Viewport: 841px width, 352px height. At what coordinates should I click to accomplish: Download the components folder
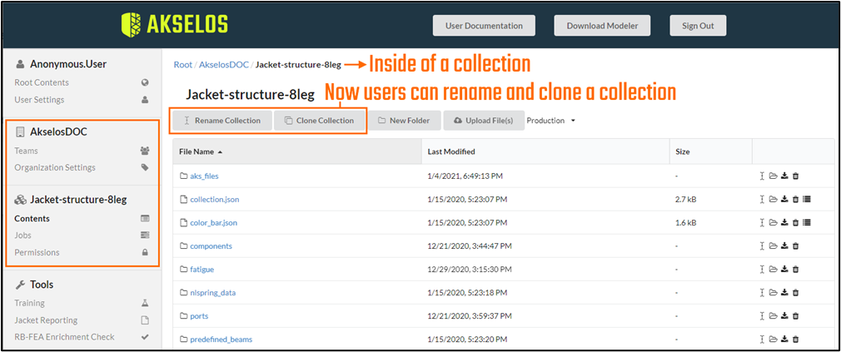784,246
